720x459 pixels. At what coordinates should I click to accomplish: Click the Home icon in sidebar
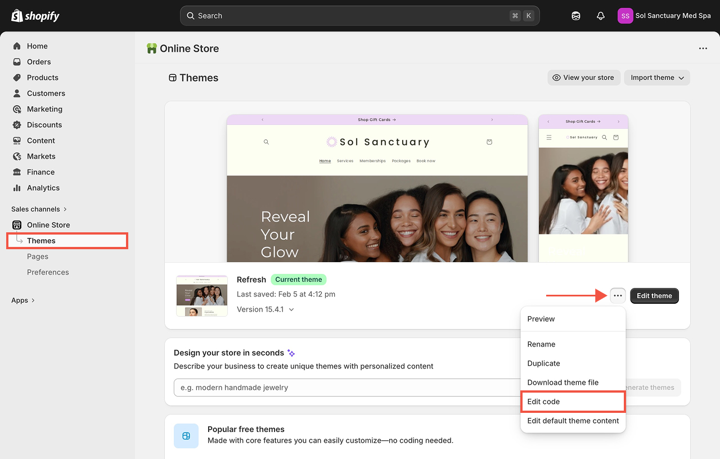click(x=17, y=46)
